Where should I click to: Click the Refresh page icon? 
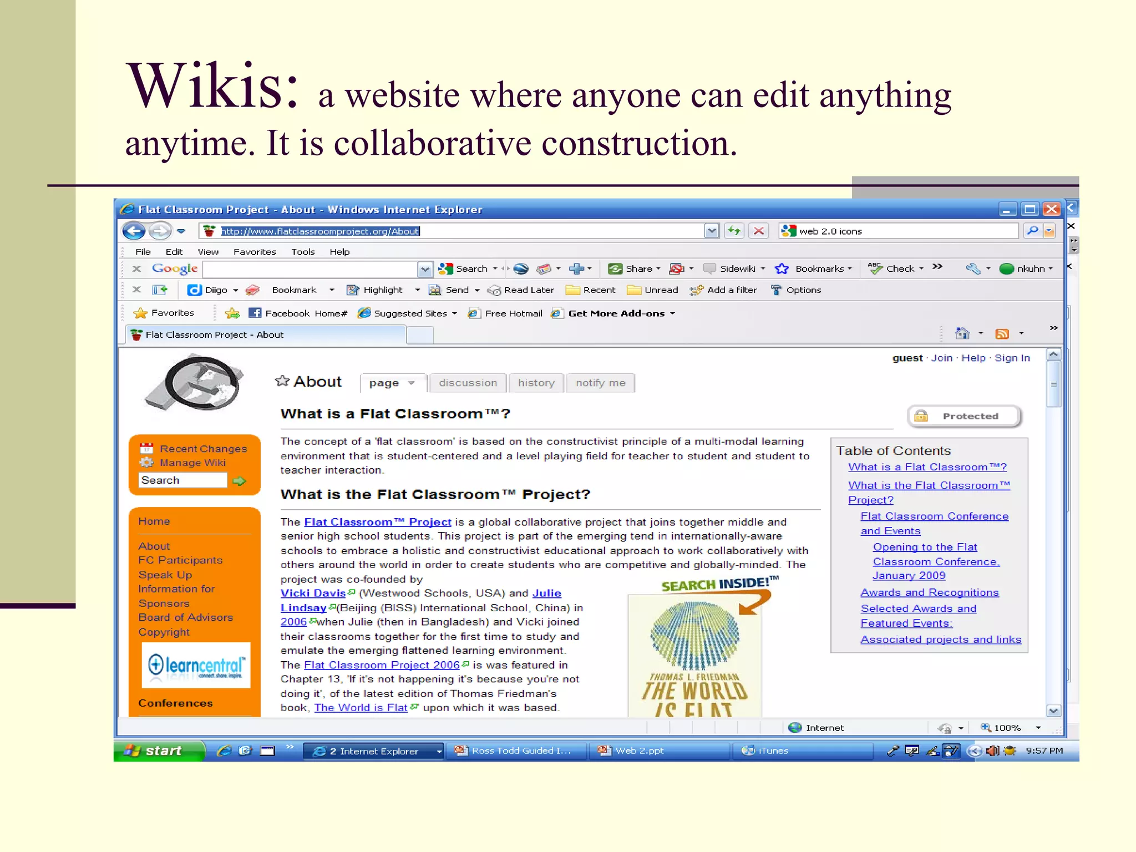pos(734,231)
